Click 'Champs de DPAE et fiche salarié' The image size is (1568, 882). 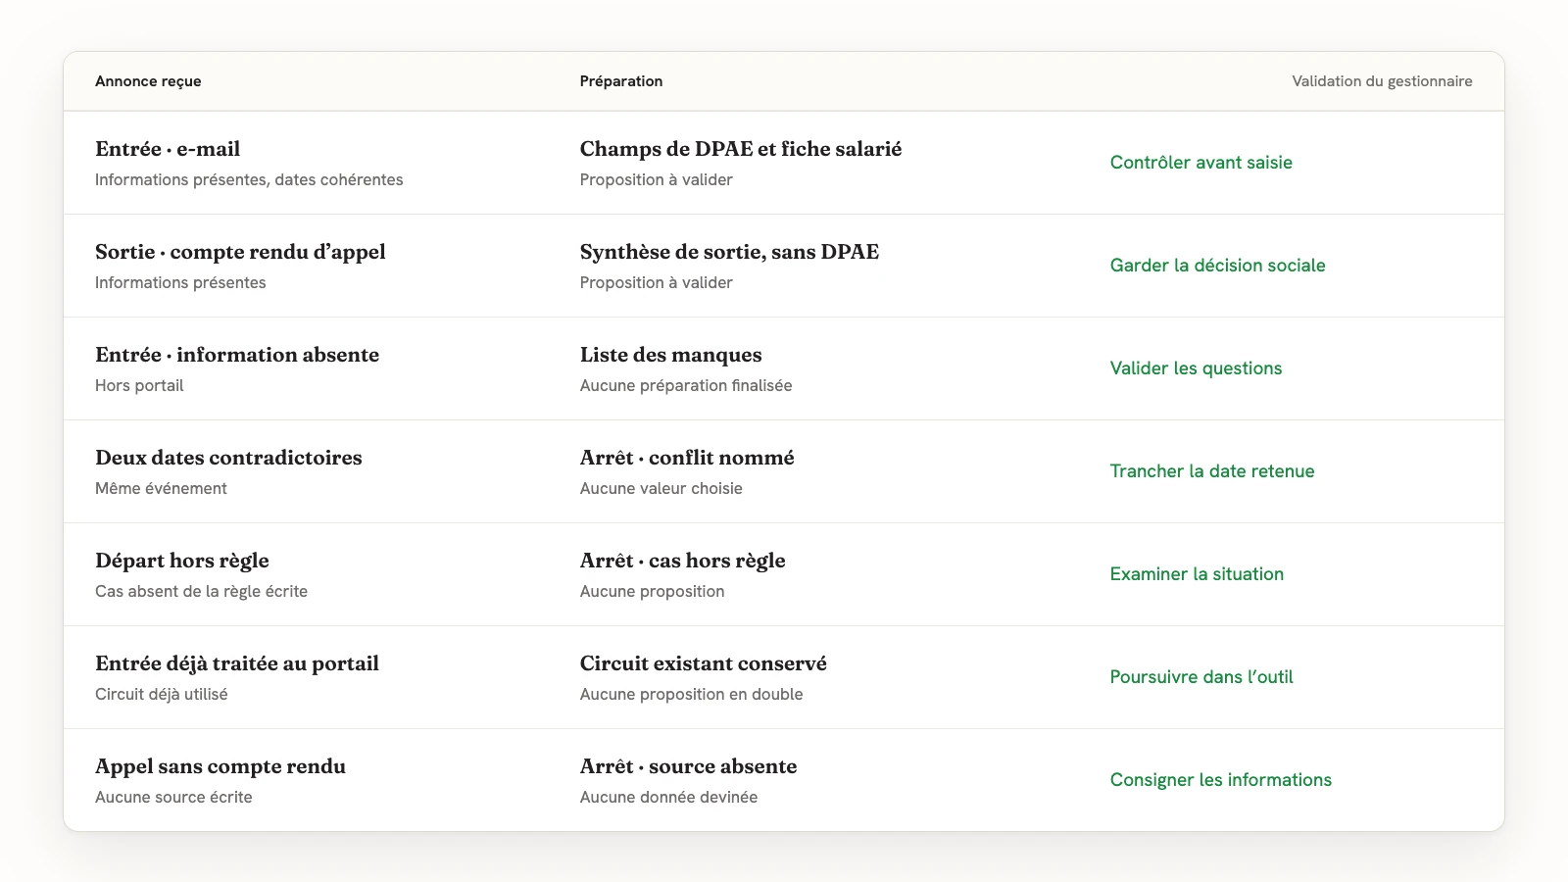[741, 149]
